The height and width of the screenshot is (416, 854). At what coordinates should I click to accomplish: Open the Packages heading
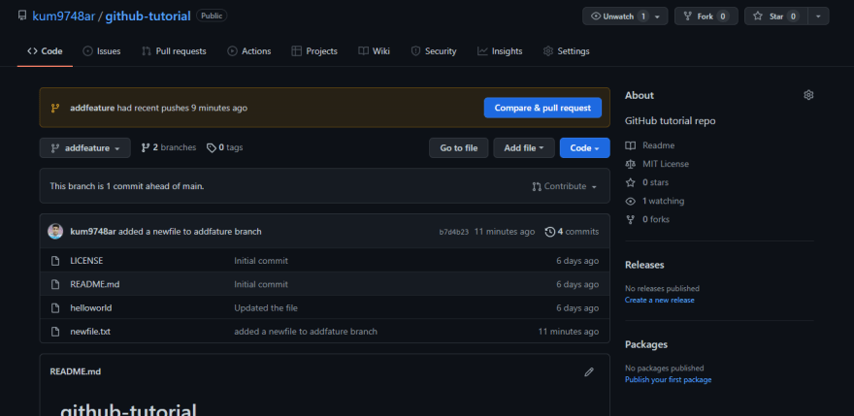646,344
